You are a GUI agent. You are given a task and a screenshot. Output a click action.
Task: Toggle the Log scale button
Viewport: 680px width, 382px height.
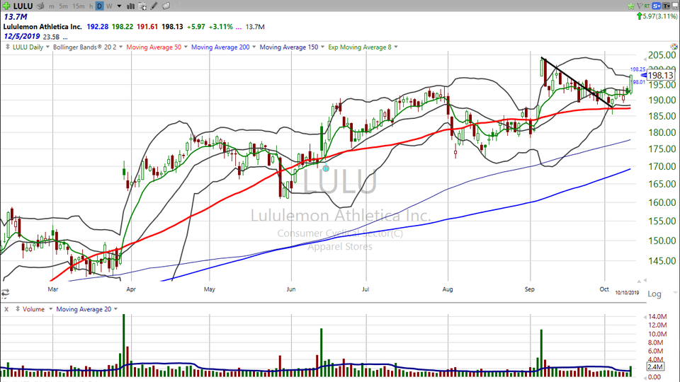tap(654, 294)
